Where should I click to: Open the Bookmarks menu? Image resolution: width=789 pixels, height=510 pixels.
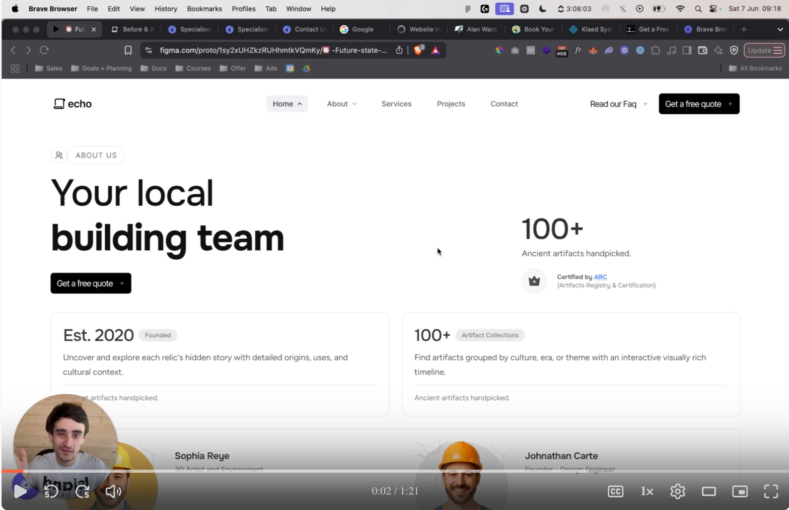point(204,9)
